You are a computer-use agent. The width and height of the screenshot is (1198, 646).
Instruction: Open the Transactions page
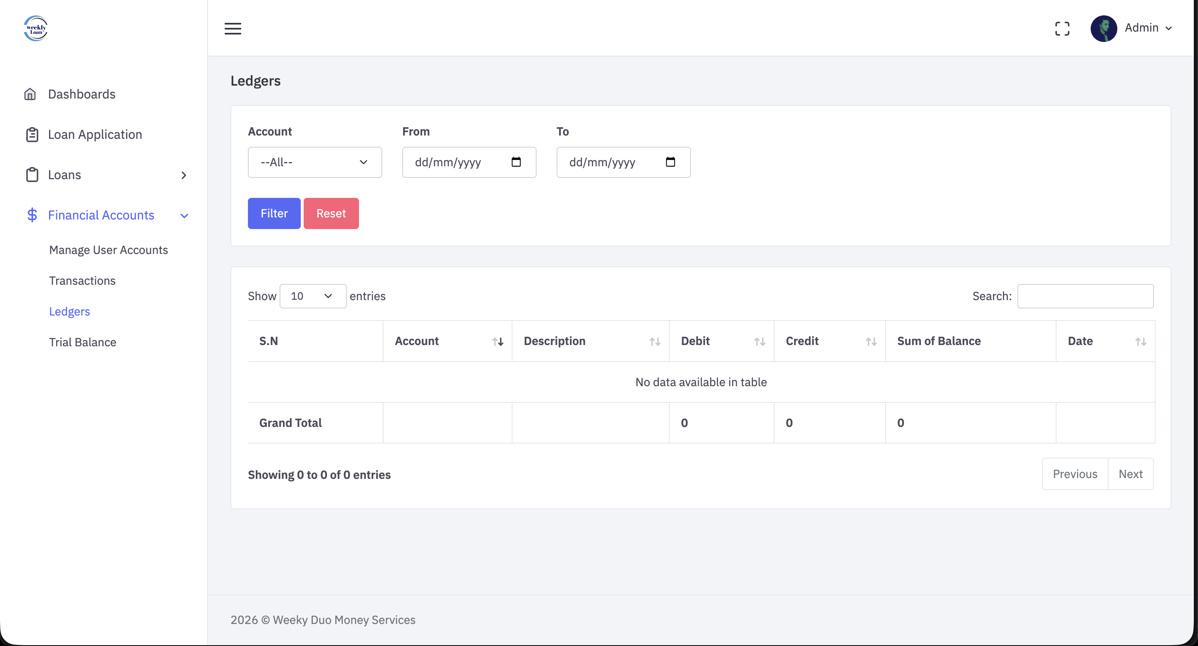point(82,281)
